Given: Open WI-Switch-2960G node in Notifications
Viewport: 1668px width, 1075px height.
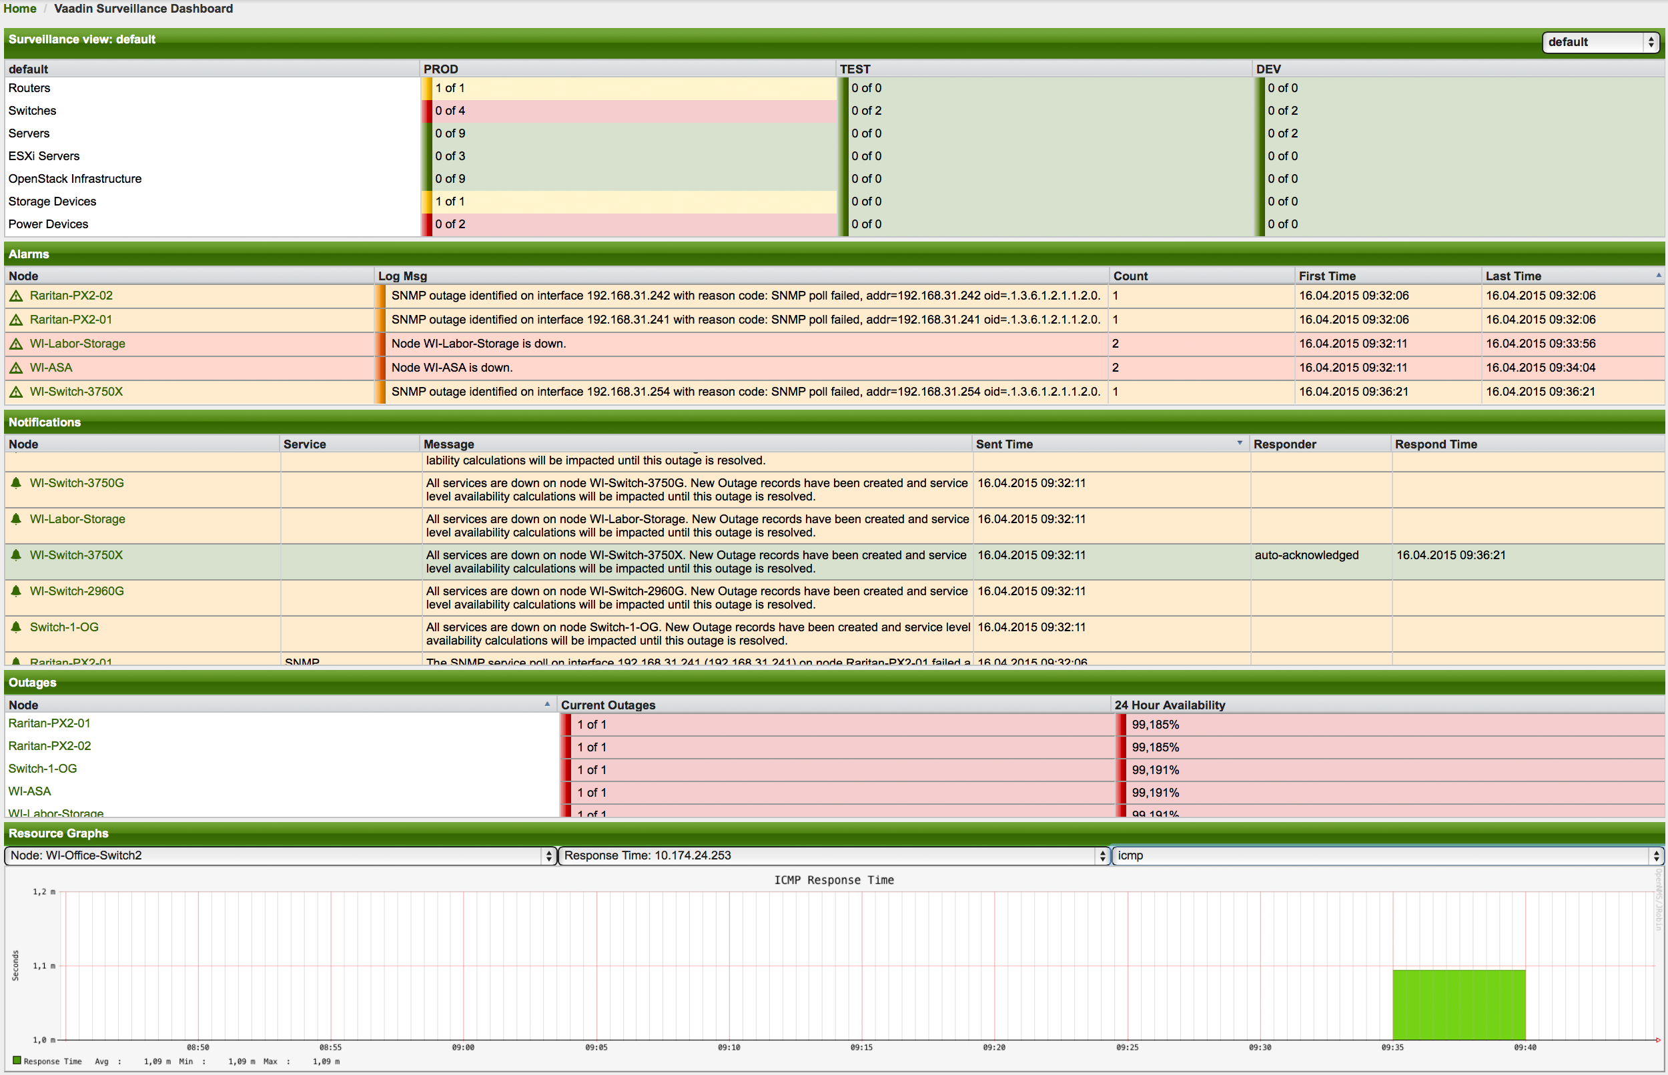Looking at the screenshot, I should [x=77, y=591].
